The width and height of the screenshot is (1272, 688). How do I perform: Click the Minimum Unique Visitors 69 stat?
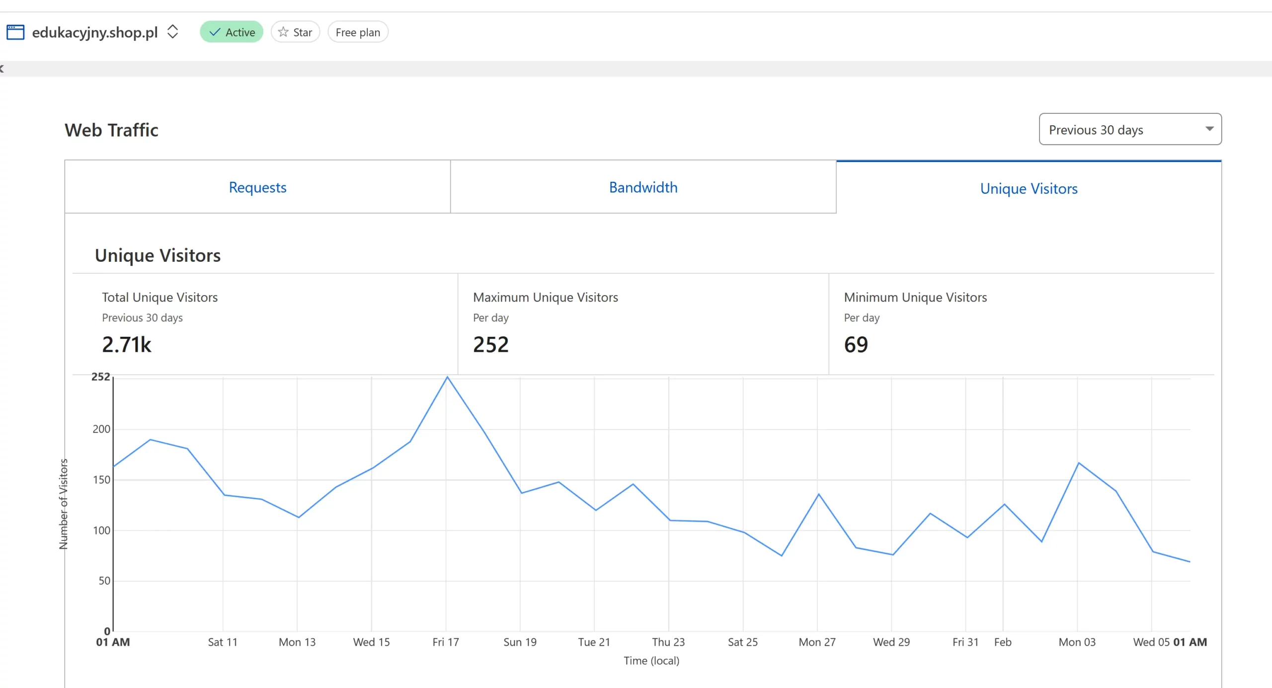click(x=856, y=345)
